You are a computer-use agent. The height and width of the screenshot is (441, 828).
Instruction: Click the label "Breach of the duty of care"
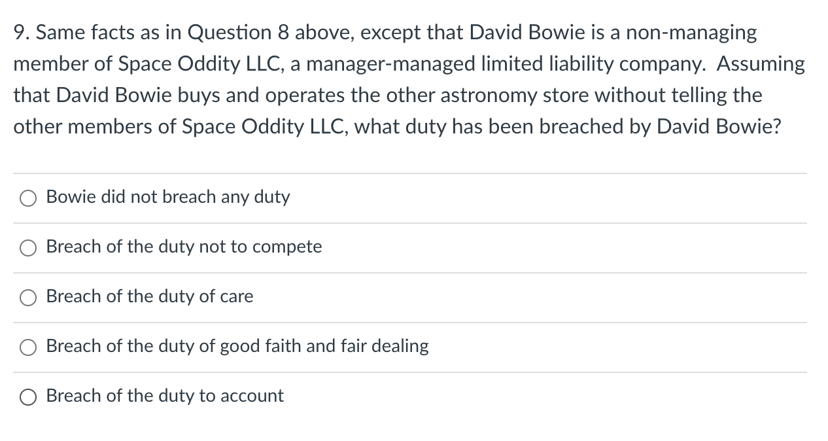(149, 296)
